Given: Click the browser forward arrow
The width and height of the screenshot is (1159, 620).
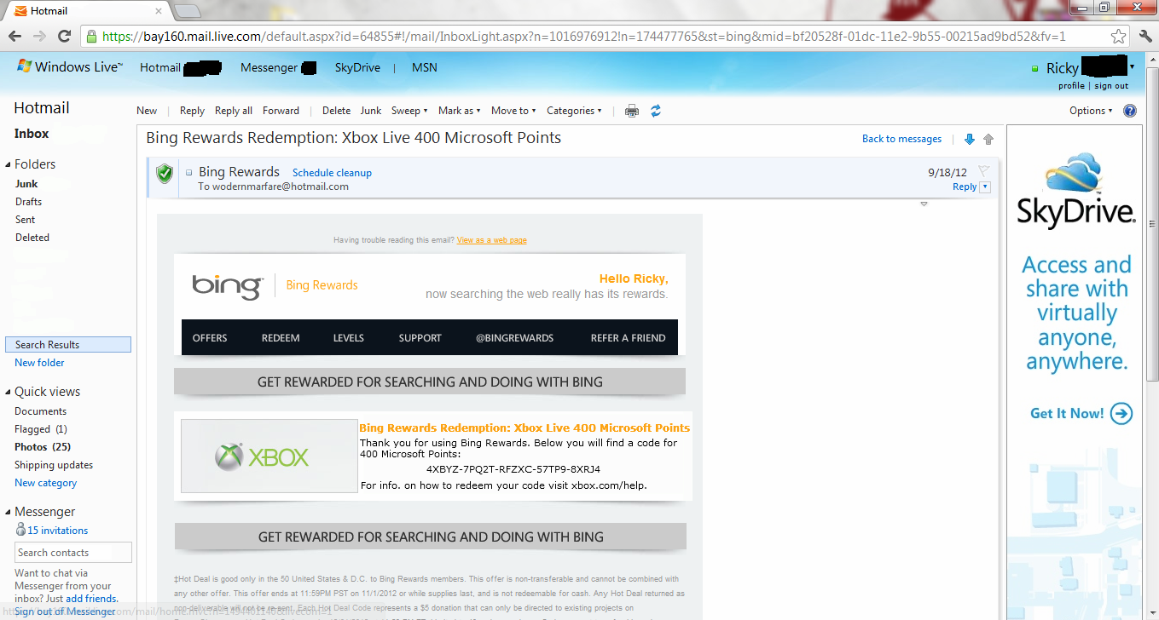Looking at the screenshot, I should point(39,37).
